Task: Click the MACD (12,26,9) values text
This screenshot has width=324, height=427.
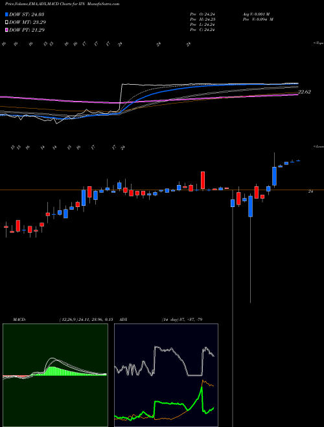Action: pos(86,320)
